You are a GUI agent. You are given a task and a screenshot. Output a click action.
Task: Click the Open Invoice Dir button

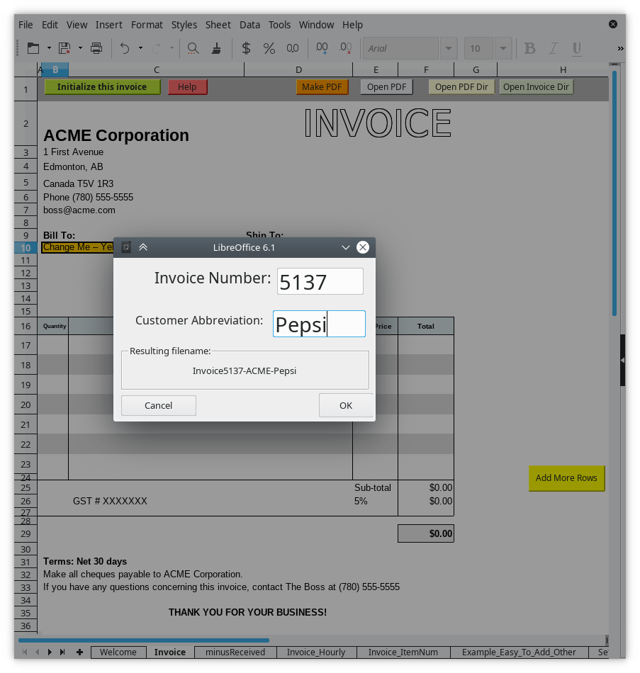536,86
